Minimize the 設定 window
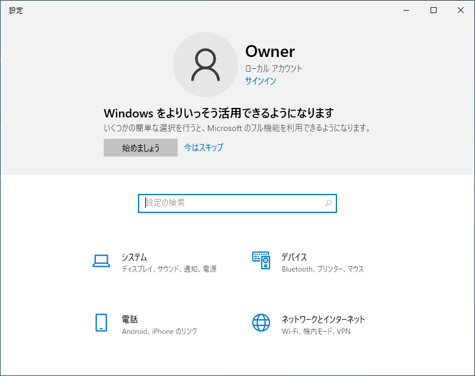475x376 pixels. pyautogui.click(x=406, y=10)
